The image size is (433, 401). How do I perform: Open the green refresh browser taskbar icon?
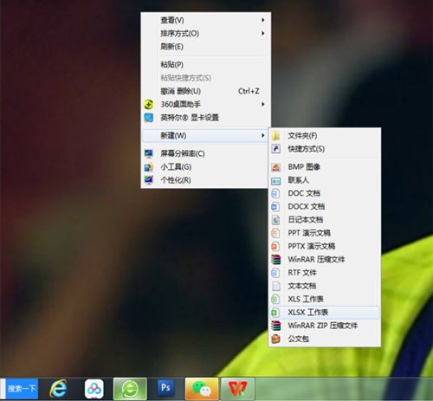tap(130, 389)
